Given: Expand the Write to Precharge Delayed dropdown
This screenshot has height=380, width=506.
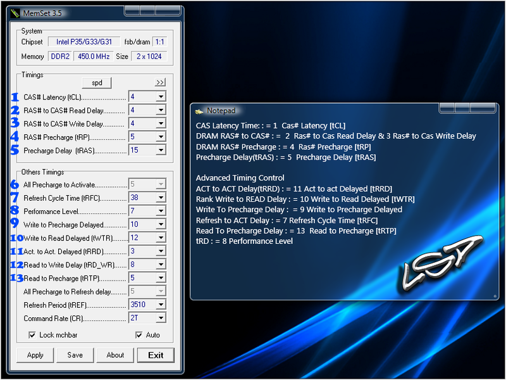Looking at the screenshot, I should 161,224.
